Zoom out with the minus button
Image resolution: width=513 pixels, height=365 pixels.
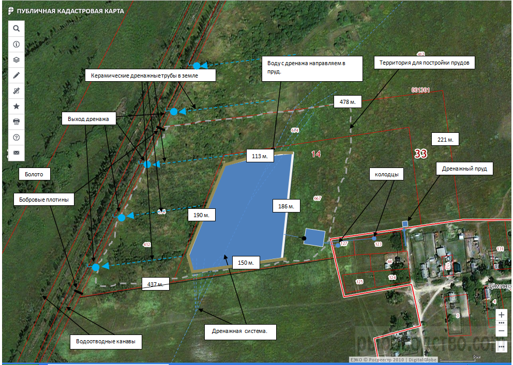pos(501,331)
